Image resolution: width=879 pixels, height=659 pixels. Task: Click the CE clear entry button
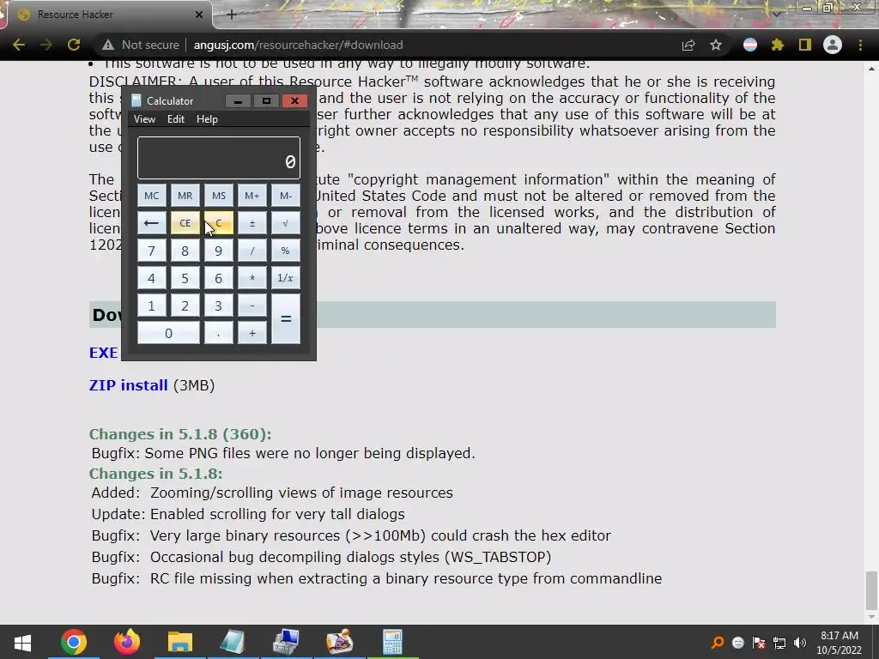(x=185, y=223)
